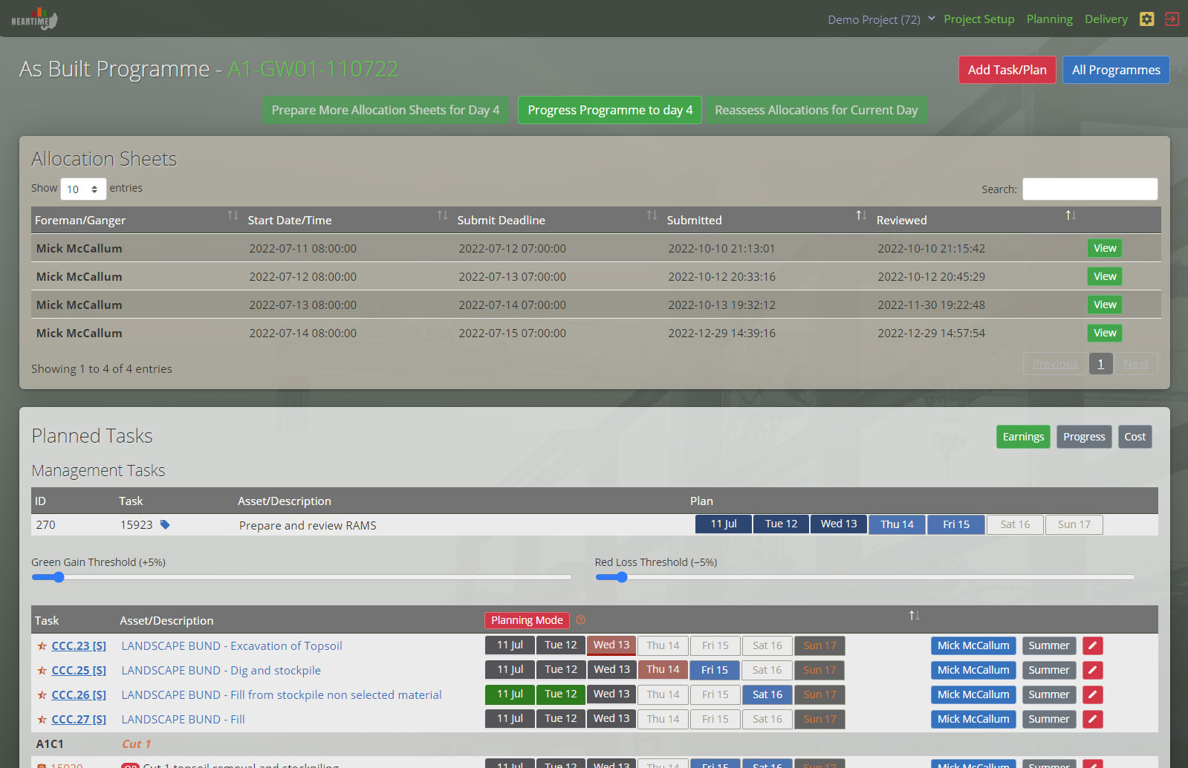Toggle Wed 13 cell for CCC.23 row
1188x768 pixels.
(x=611, y=645)
